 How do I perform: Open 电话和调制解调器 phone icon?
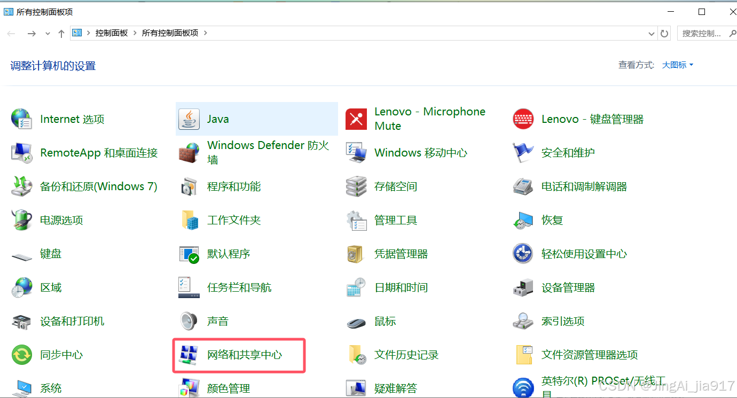[523, 186]
